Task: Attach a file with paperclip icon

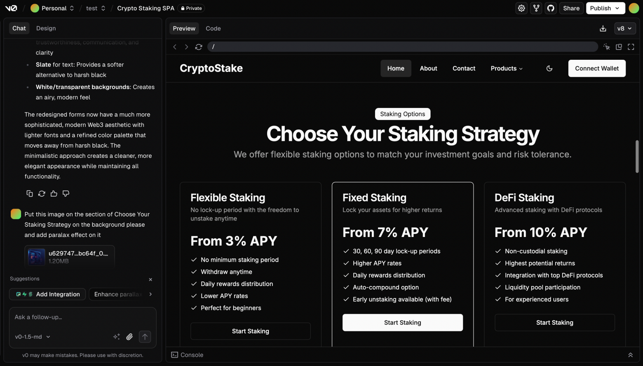Action: coord(129,337)
